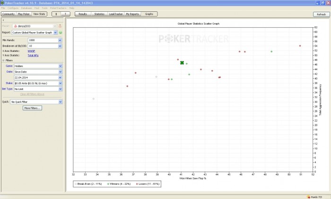Click the Stake filter label link

(9, 83)
